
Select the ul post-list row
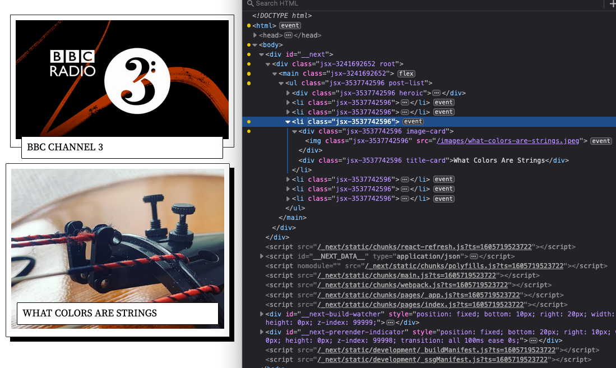[359, 83]
